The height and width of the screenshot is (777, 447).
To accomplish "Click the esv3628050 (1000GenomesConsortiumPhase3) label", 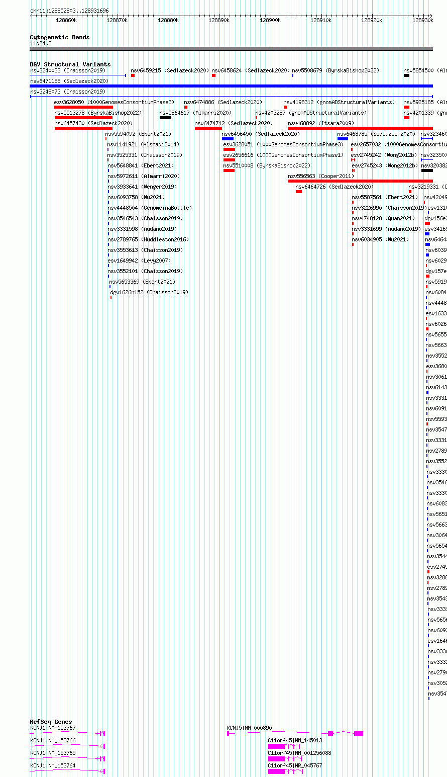I will [x=114, y=102].
